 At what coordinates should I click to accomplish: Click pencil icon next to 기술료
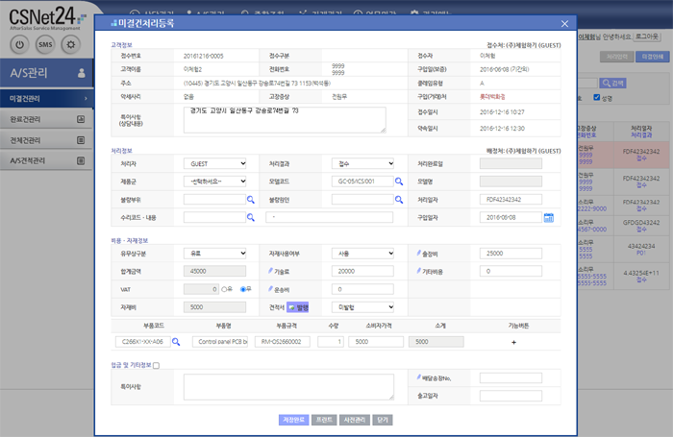[x=270, y=271]
